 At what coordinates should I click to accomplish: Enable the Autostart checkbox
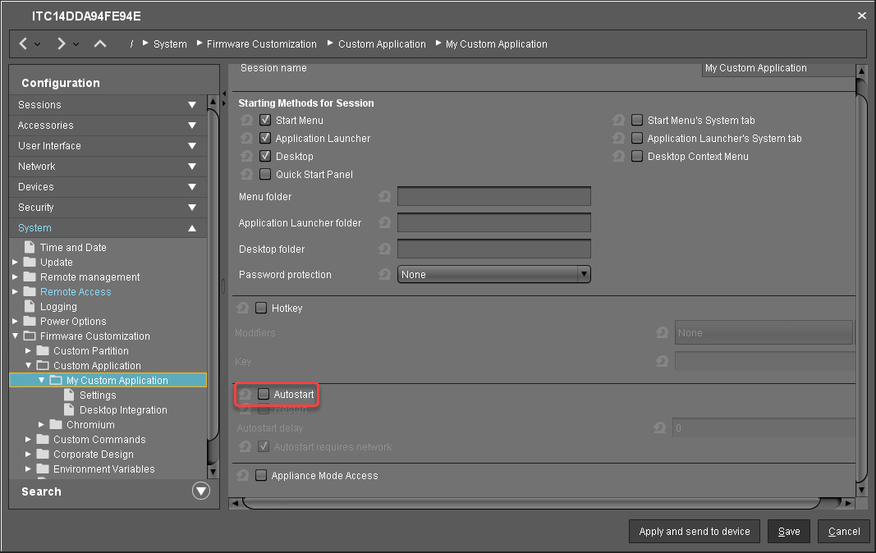coord(264,395)
